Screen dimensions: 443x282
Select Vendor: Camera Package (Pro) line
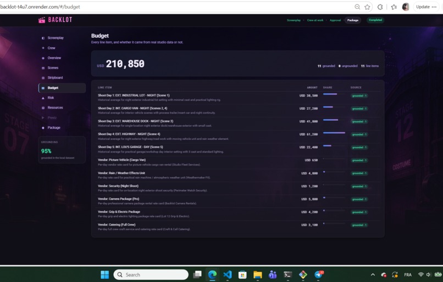(237, 201)
